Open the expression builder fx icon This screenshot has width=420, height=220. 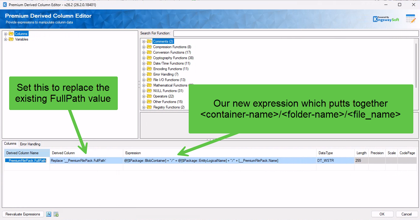[49, 214]
